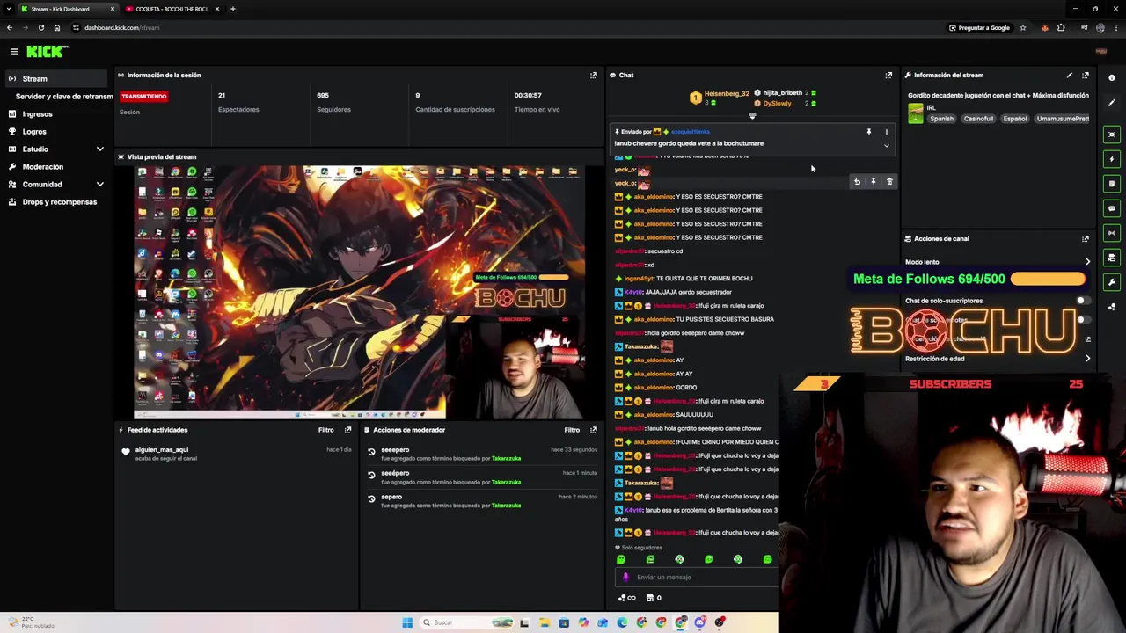Pop out the Acciones de moderador panel
The image size is (1126, 633).
tap(593, 430)
